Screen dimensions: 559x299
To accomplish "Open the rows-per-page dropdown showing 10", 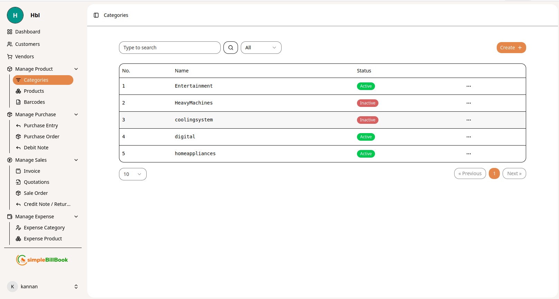I will click(132, 174).
